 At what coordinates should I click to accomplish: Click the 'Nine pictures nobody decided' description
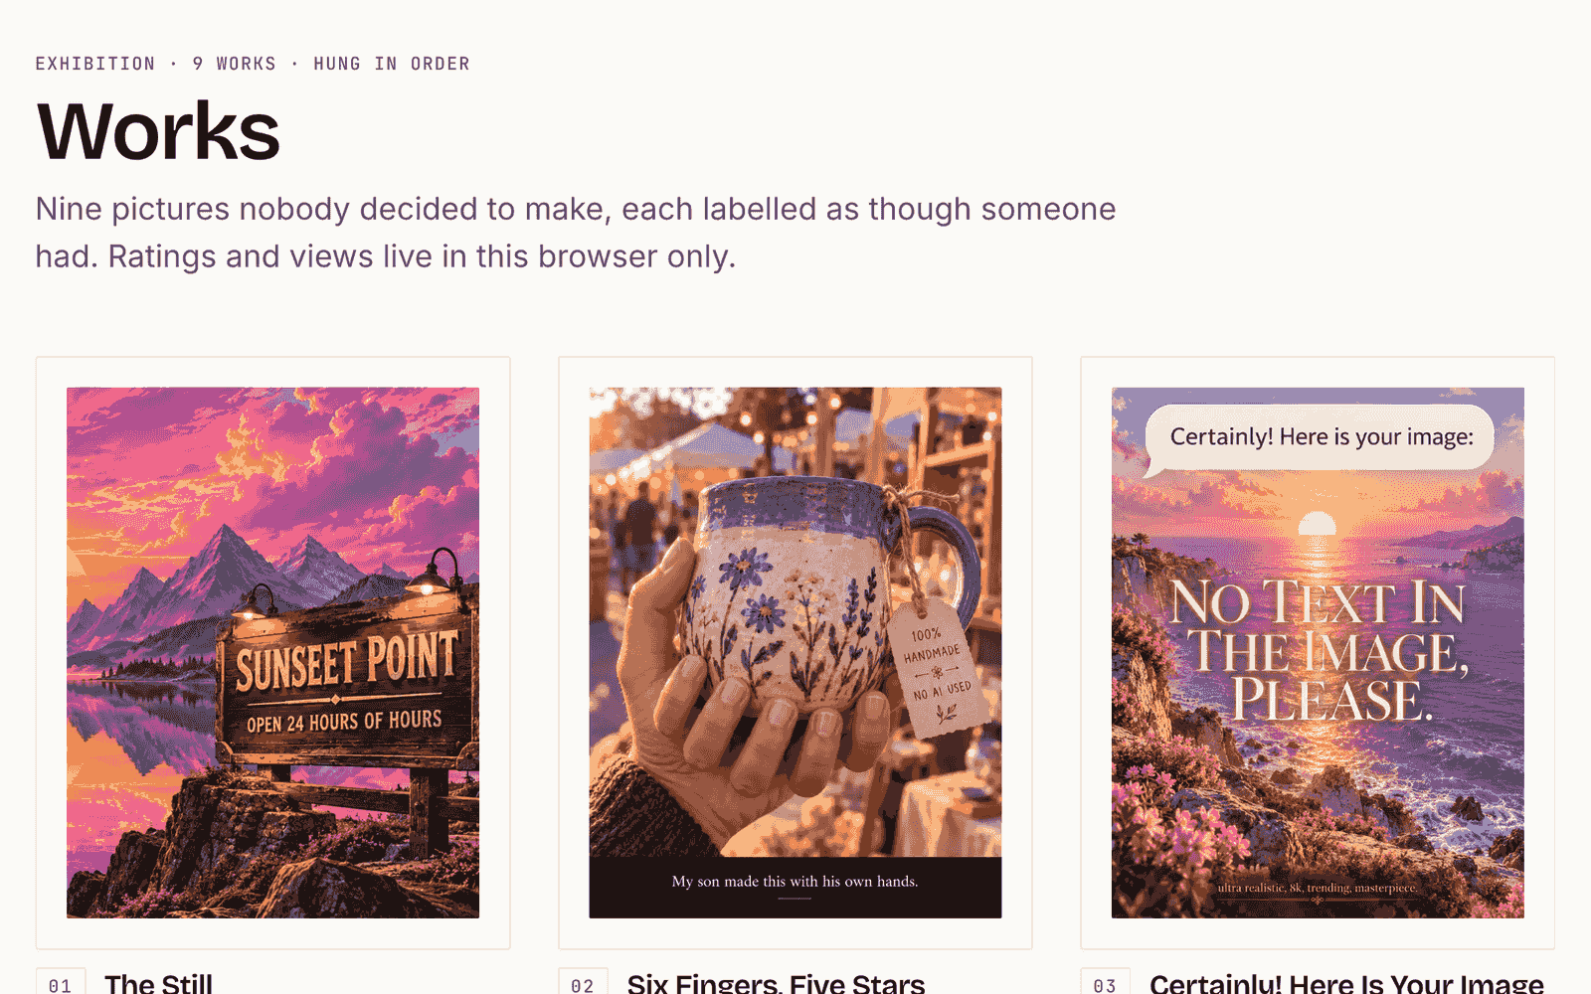pyautogui.click(x=576, y=233)
